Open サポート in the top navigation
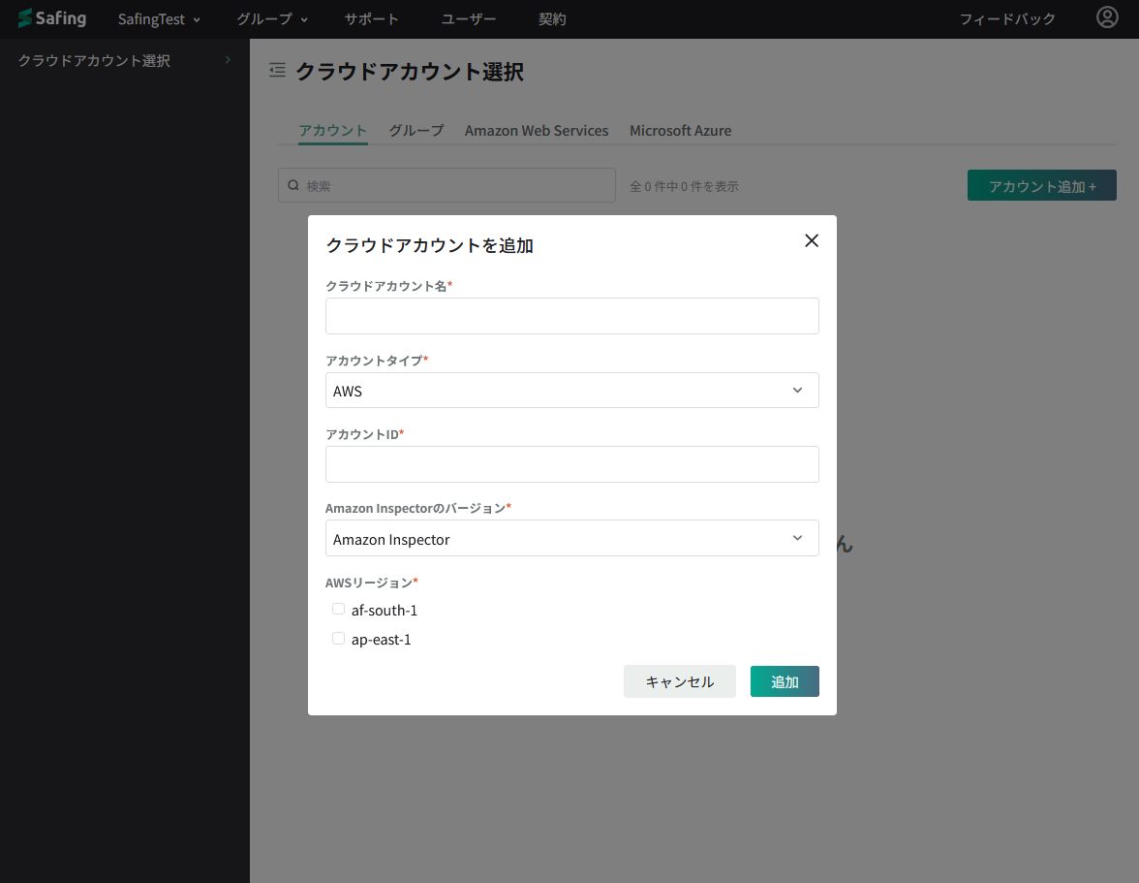The height and width of the screenshot is (883, 1139). pyautogui.click(x=371, y=18)
